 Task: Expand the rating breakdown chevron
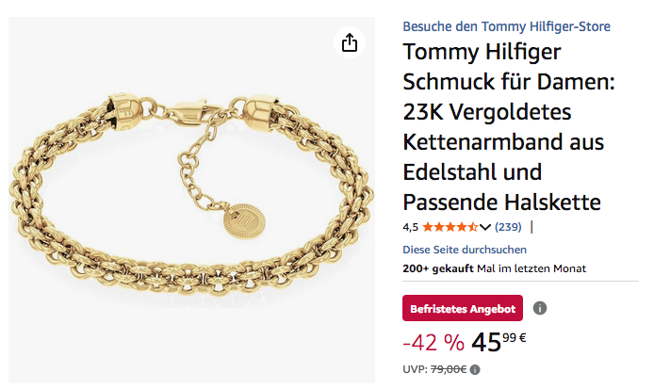pyautogui.click(x=485, y=227)
